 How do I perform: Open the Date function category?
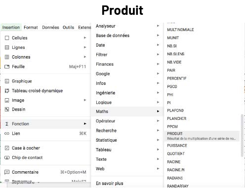tap(127, 45)
